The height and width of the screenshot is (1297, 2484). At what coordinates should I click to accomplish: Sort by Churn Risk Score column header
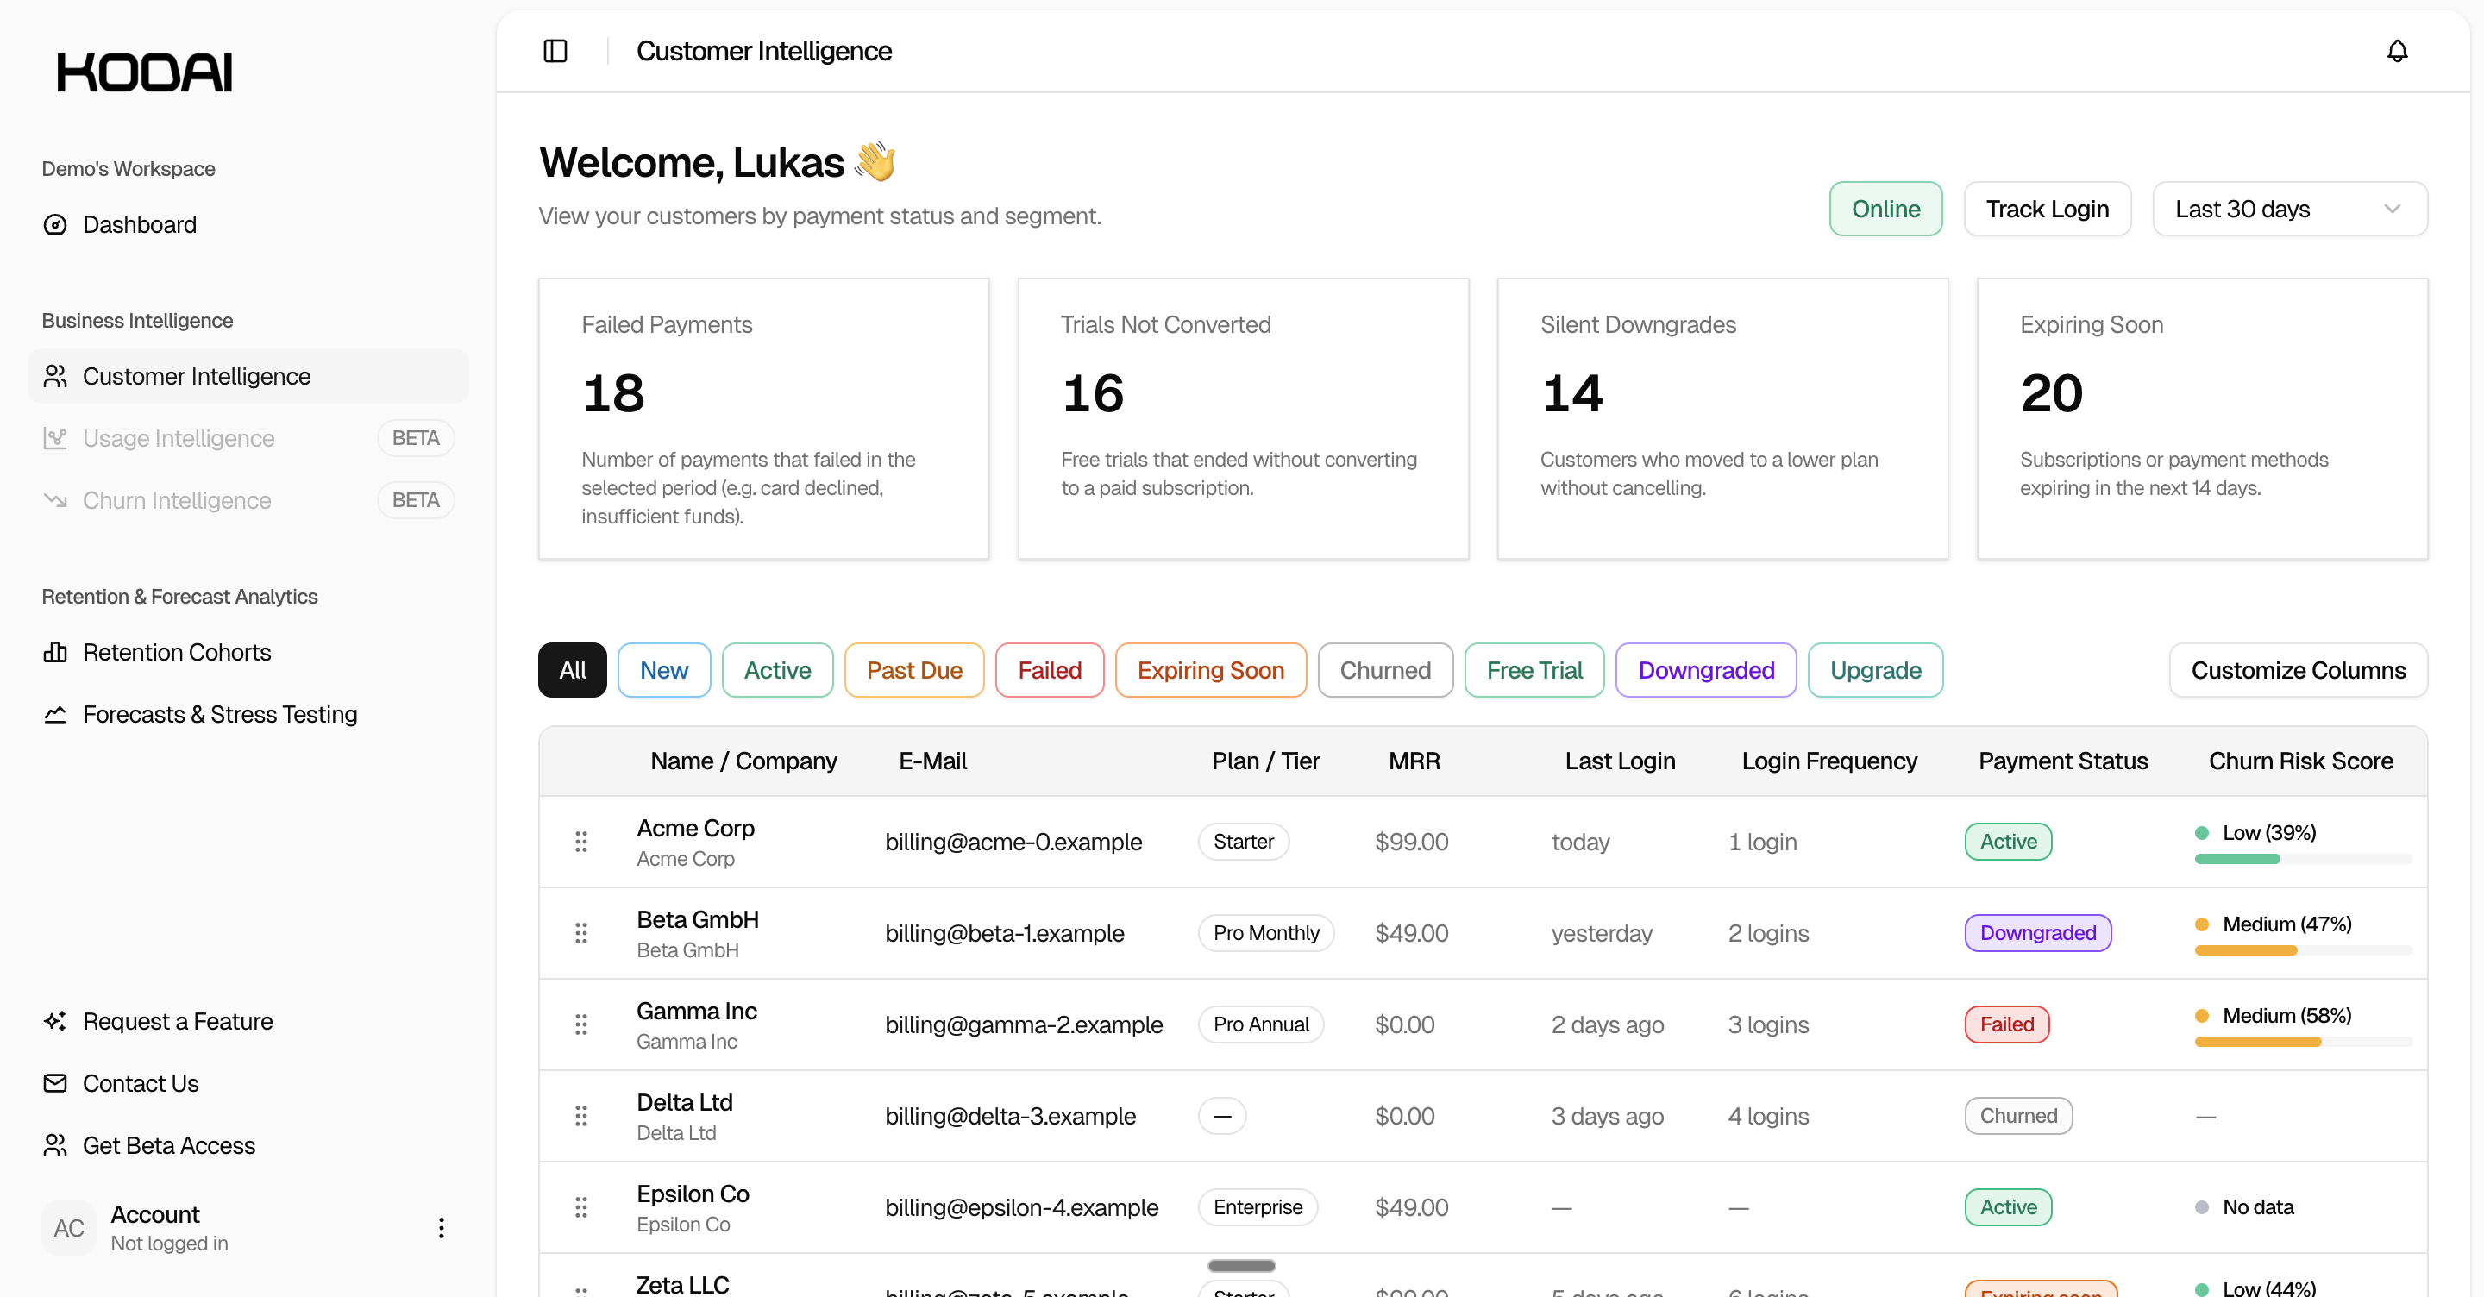click(x=2299, y=761)
